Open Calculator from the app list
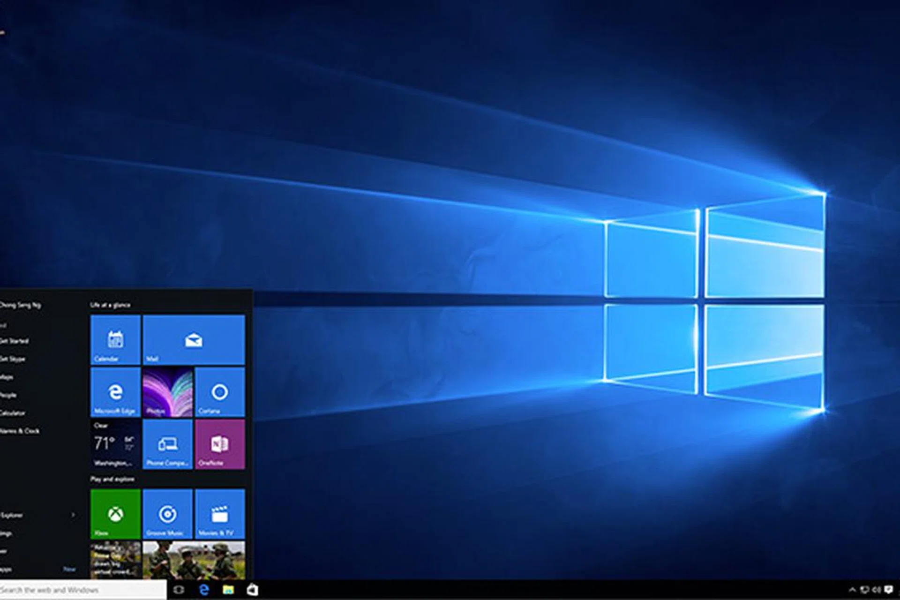This screenshot has width=900, height=600. click(13, 413)
